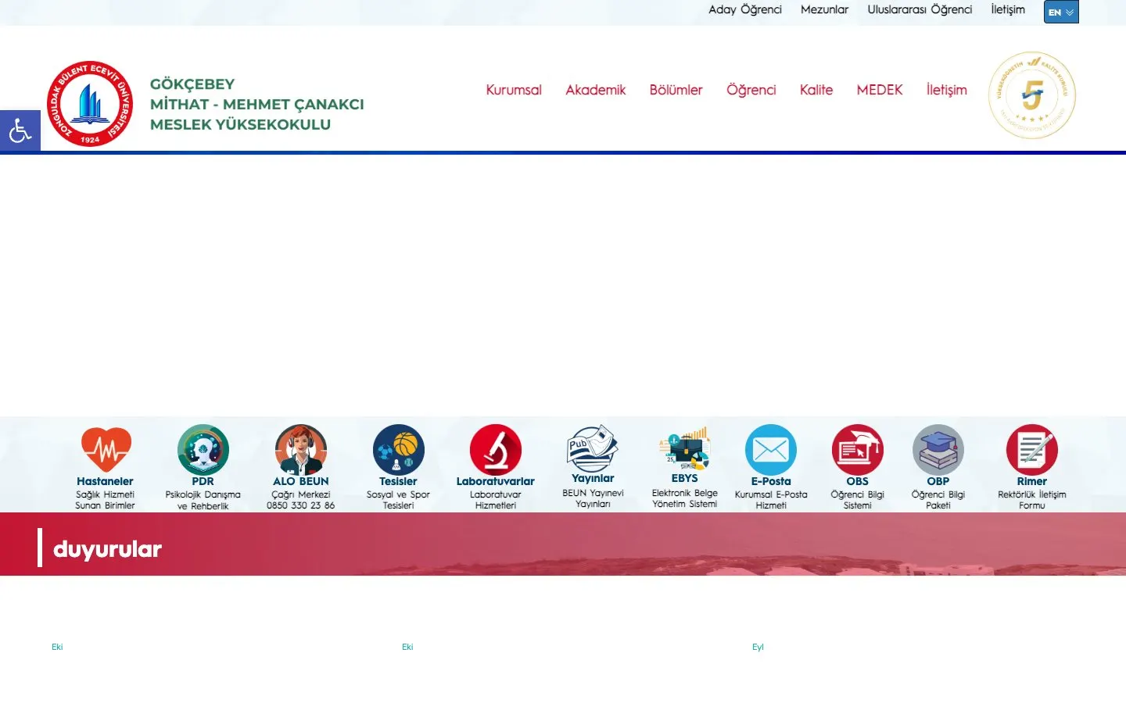Open the Hastaneler heart icon
This screenshot has height=703, width=1126.
coord(106,450)
